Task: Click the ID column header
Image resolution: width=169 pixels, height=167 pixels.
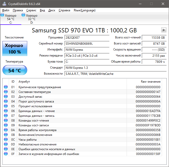Action: pos(13,82)
